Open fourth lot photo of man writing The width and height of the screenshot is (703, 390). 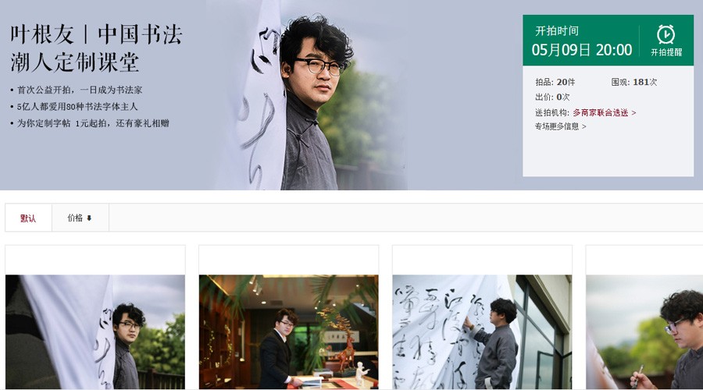coord(644,331)
